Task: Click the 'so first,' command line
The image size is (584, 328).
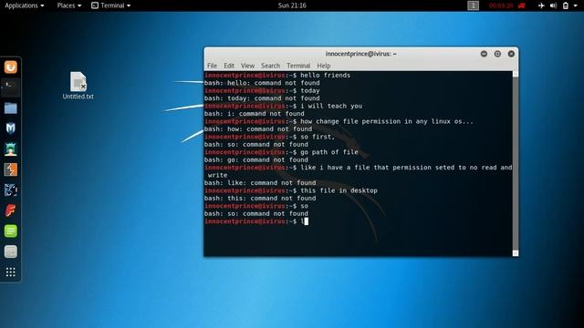Action: pos(270,137)
